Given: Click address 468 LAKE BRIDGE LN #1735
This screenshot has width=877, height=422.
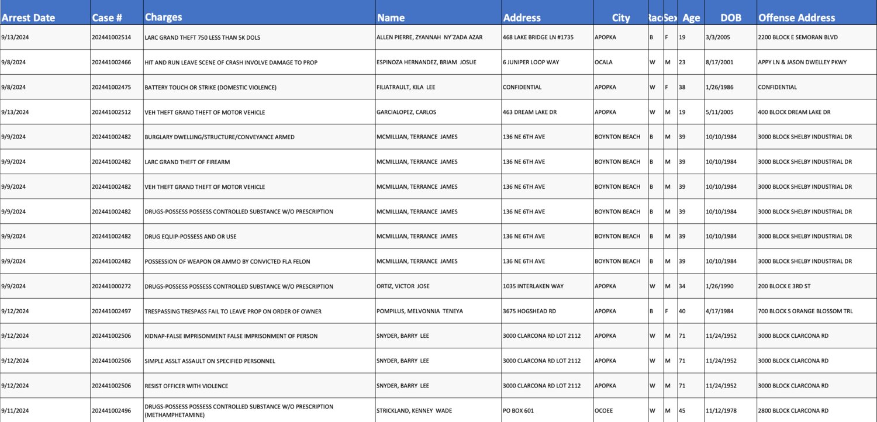Looking at the screenshot, I should pos(547,37).
